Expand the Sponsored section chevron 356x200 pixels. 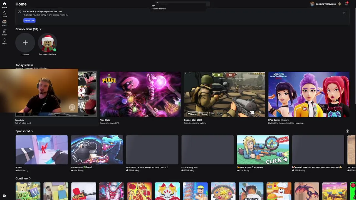[32, 131]
